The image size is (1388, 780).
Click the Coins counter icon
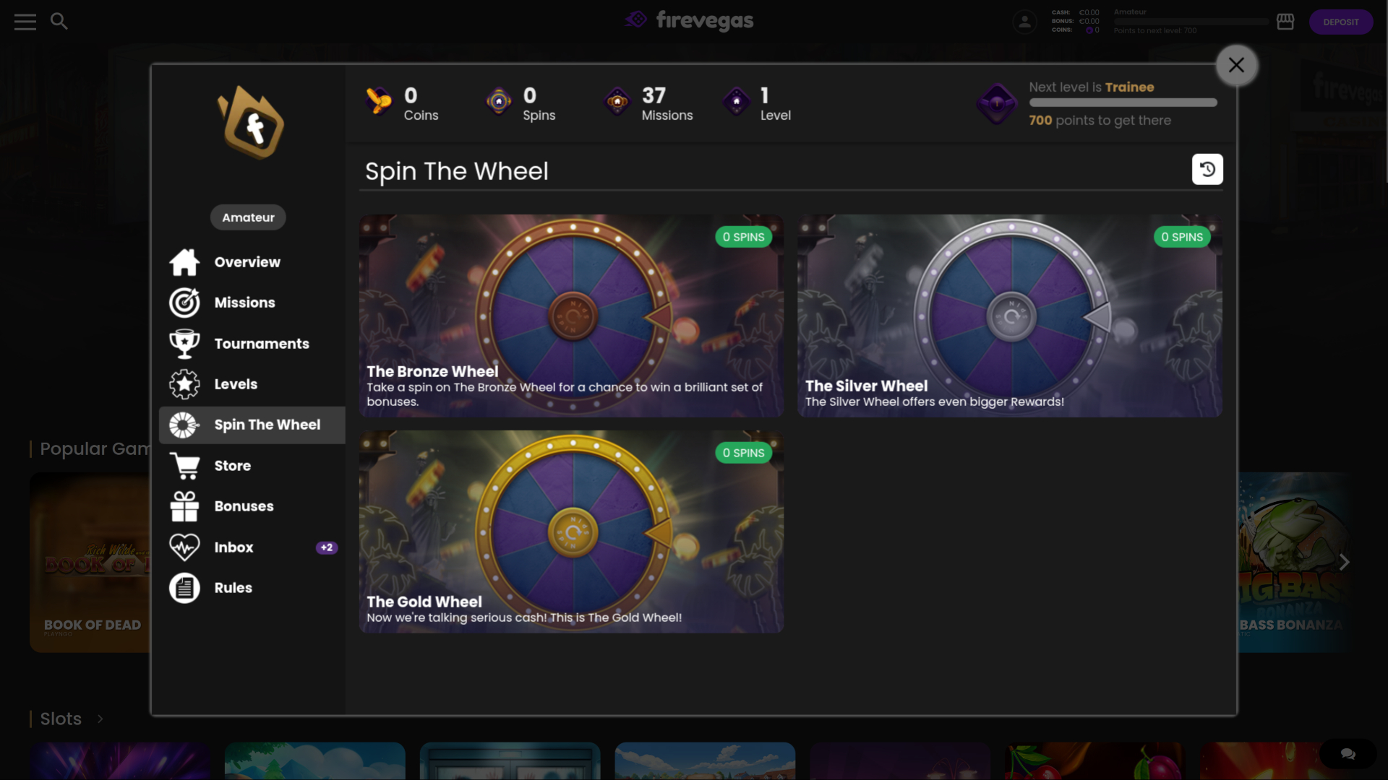379,101
